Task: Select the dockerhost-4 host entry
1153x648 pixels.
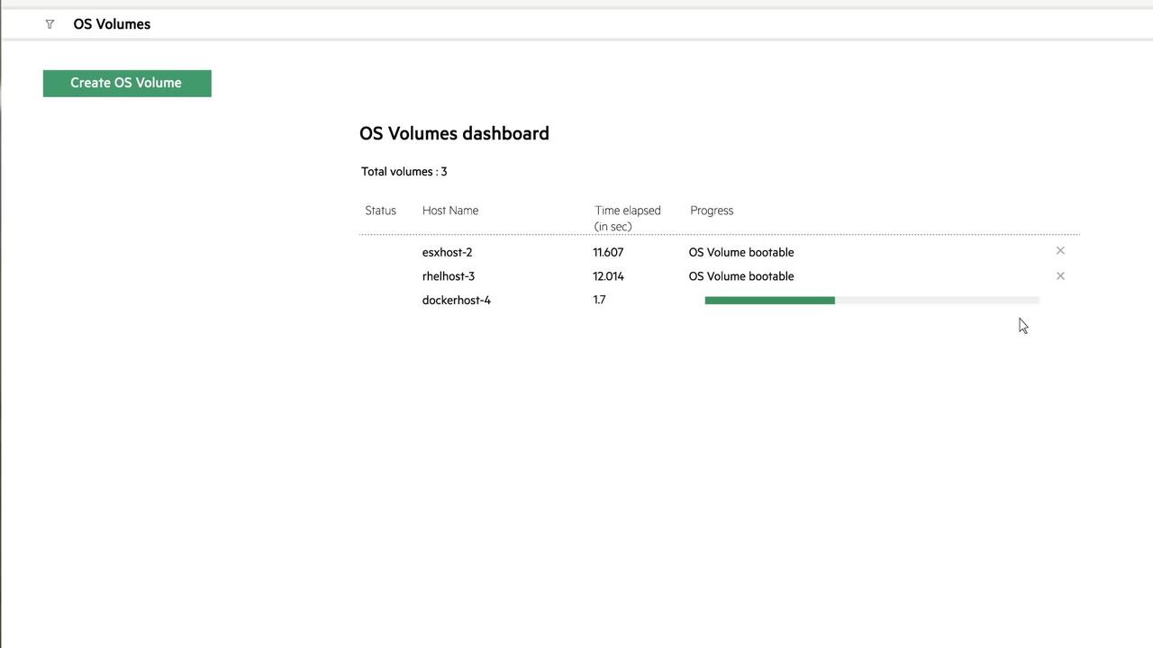Action: pos(456,300)
